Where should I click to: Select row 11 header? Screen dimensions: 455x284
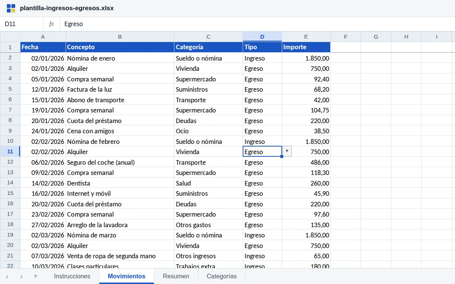10,151
